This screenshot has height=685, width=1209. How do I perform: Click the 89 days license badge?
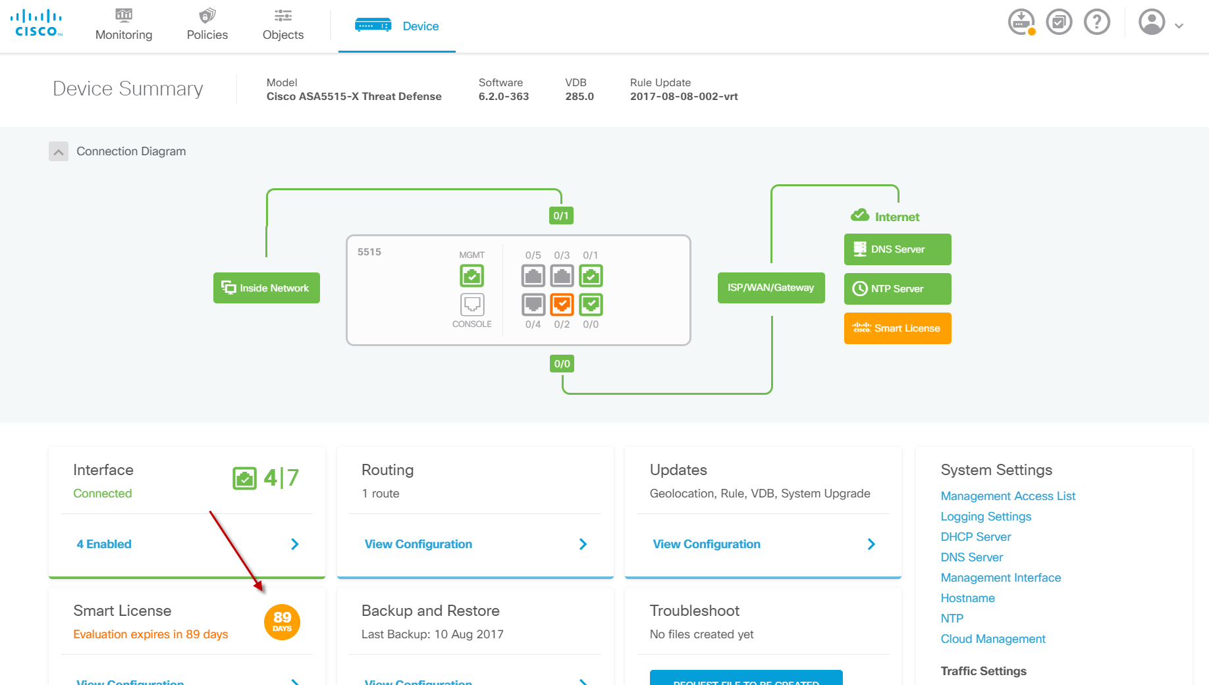pyautogui.click(x=282, y=622)
